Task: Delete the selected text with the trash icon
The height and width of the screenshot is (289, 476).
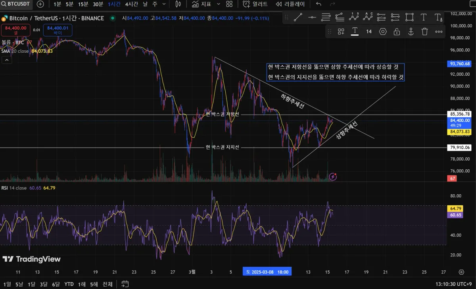Action: (425, 32)
